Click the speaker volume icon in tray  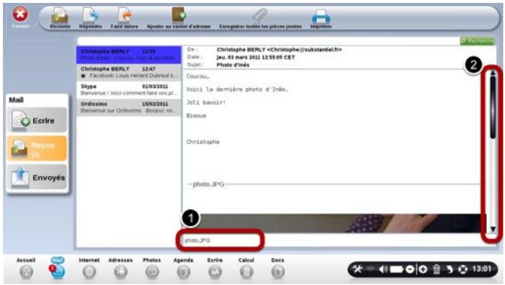(x=383, y=269)
